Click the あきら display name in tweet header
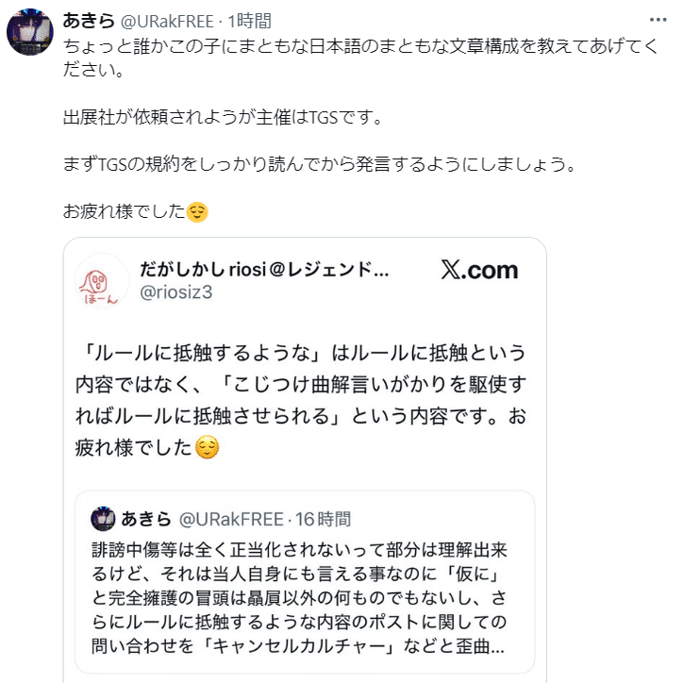Screen dimensions: 683x683 coord(88,21)
